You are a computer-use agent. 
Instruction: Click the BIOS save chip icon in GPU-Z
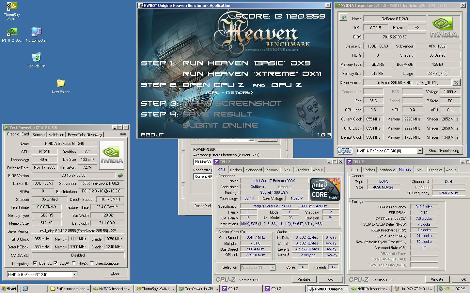[x=120, y=175]
